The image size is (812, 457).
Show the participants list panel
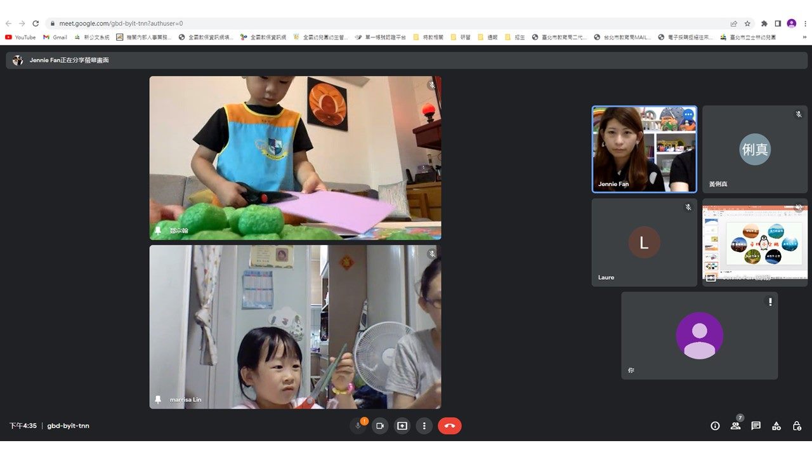pos(735,426)
